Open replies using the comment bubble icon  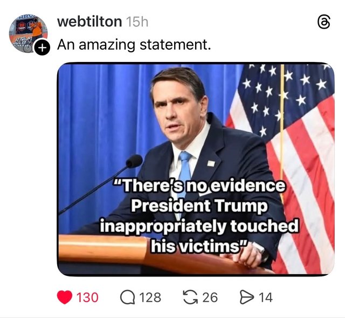(x=128, y=297)
